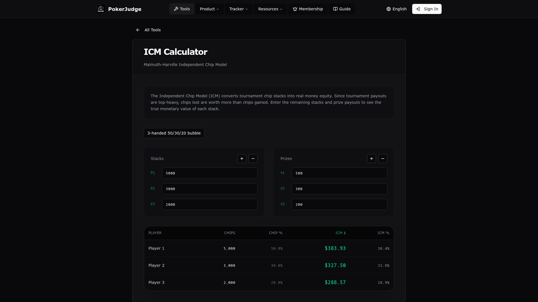538x302 pixels.
Task: Click the PokerJudge brand name
Action: pyautogui.click(x=125, y=9)
